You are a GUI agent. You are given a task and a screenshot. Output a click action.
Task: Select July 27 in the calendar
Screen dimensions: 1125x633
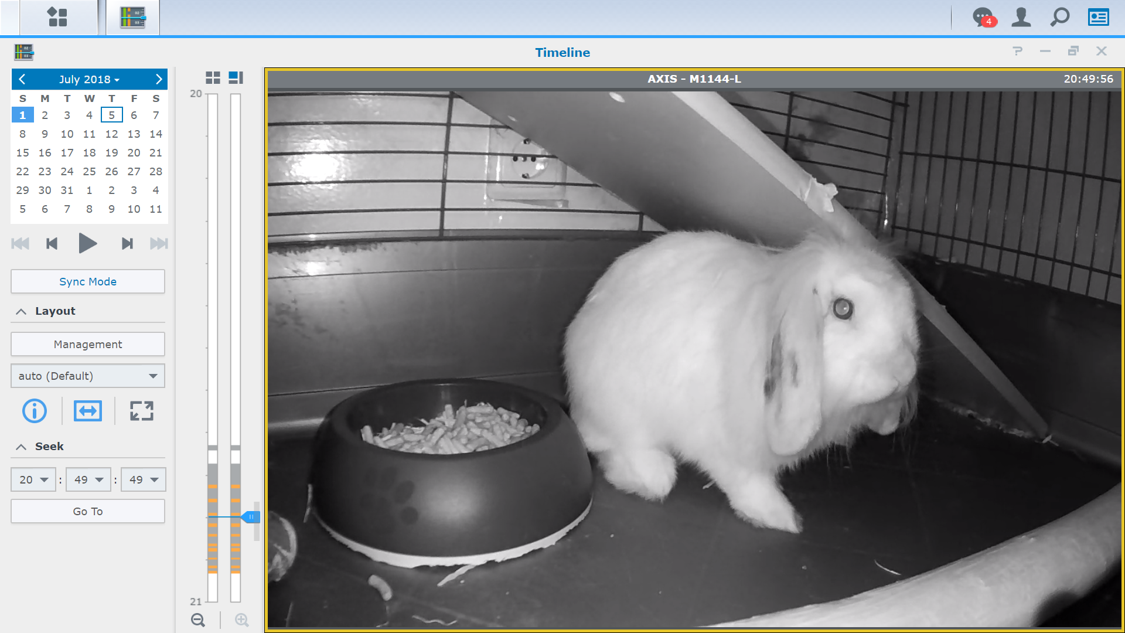click(134, 171)
